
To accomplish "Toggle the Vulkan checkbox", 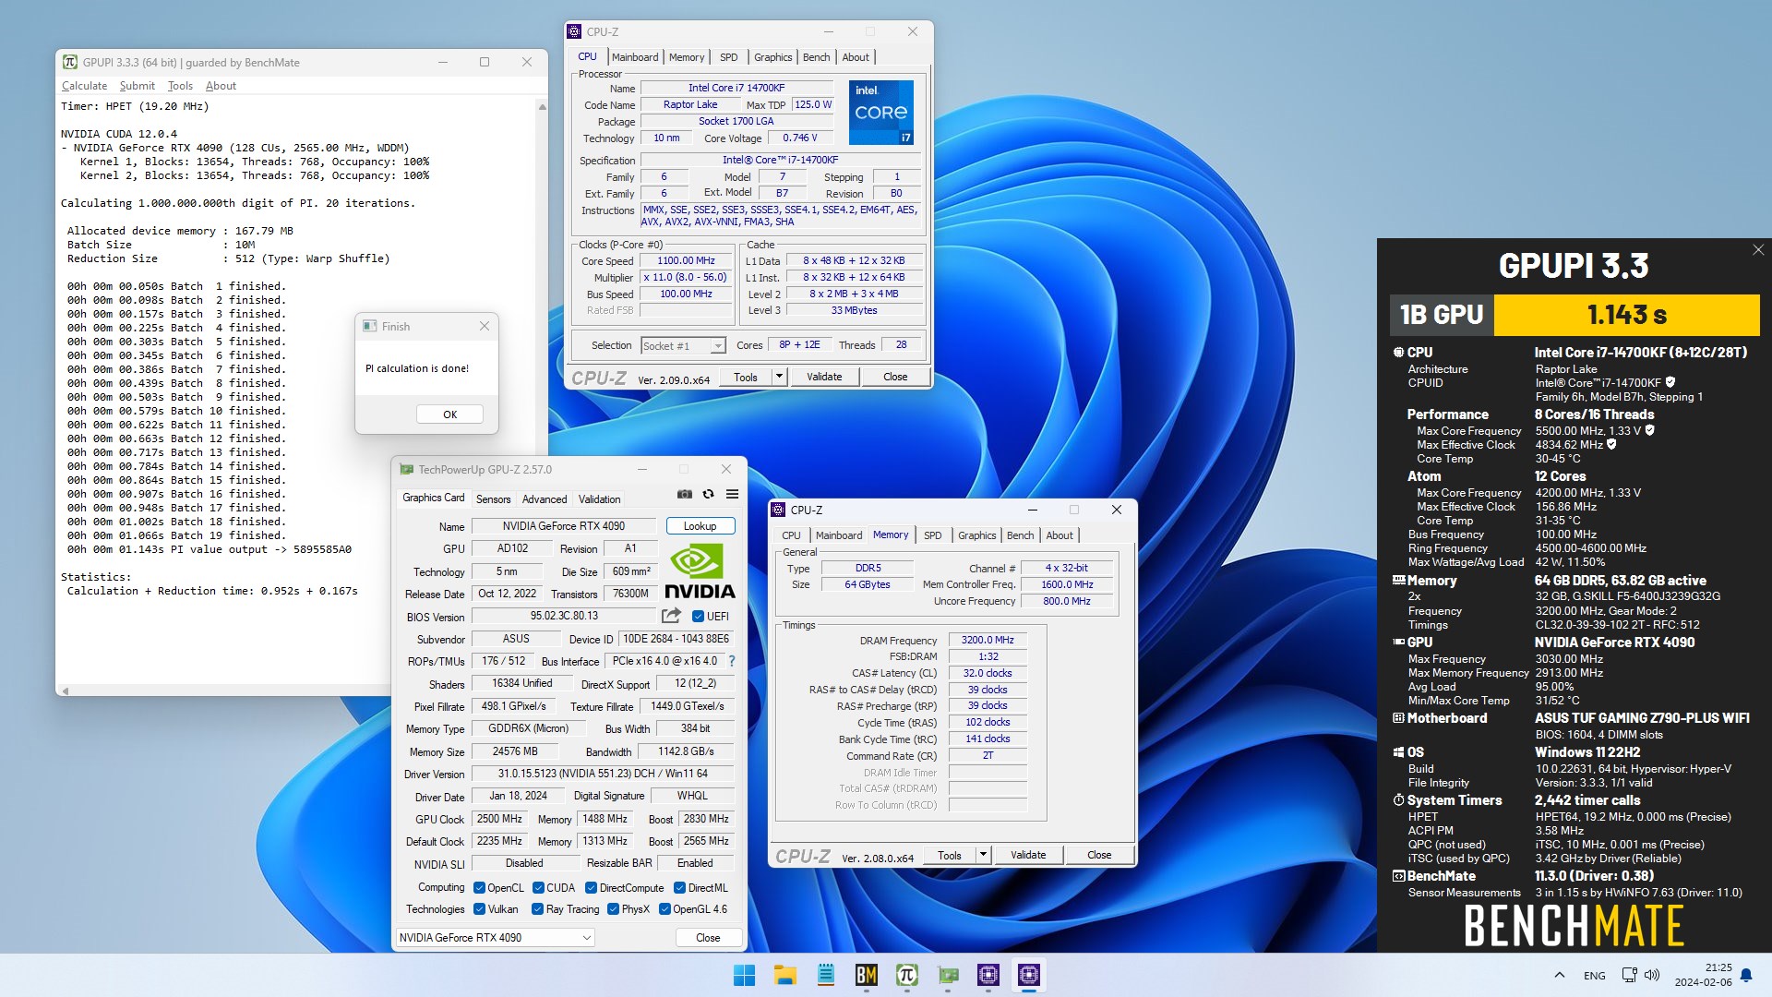I will (x=479, y=909).
